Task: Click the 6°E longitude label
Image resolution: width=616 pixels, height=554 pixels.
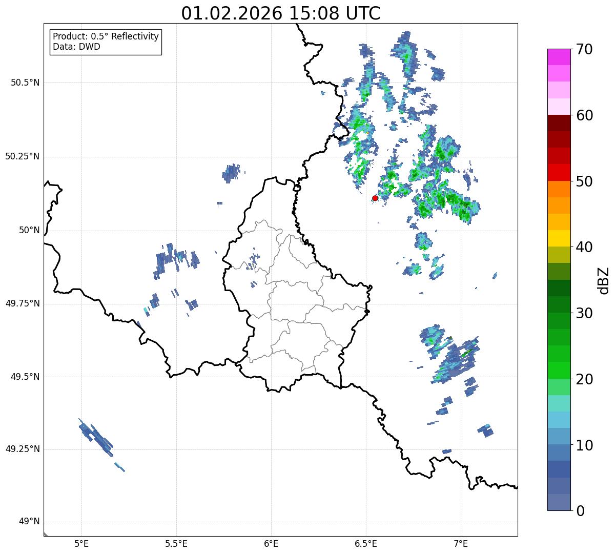Action: click(x=271, y=543)
